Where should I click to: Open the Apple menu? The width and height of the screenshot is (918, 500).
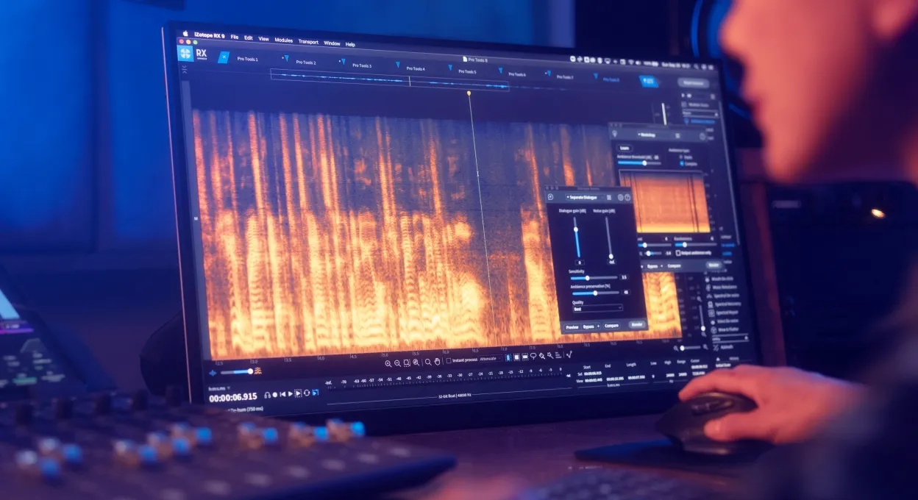[186, 34]
